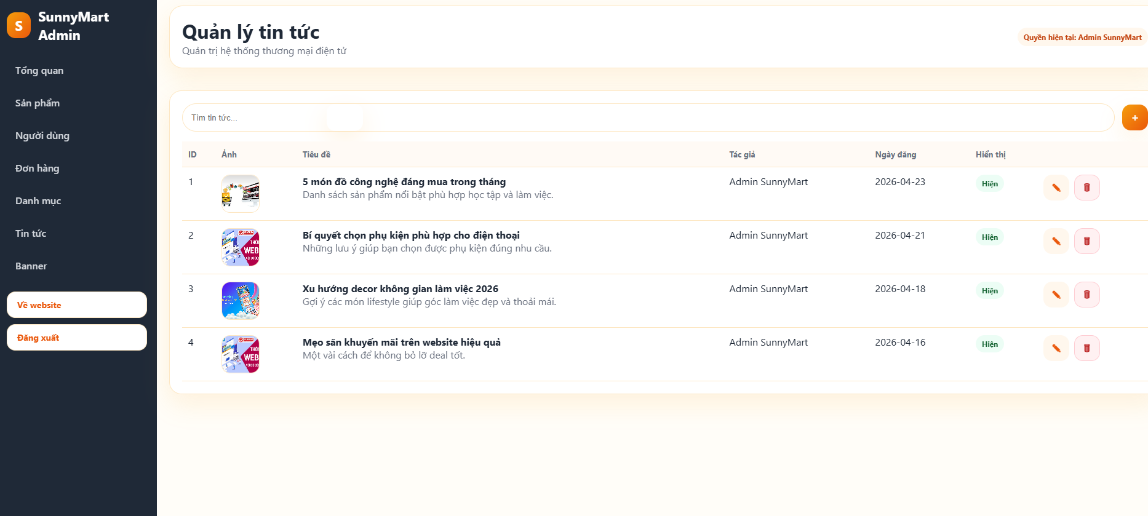Click description 'Một vài cách để không bỏ lỡ deal tốt.'

384,355
